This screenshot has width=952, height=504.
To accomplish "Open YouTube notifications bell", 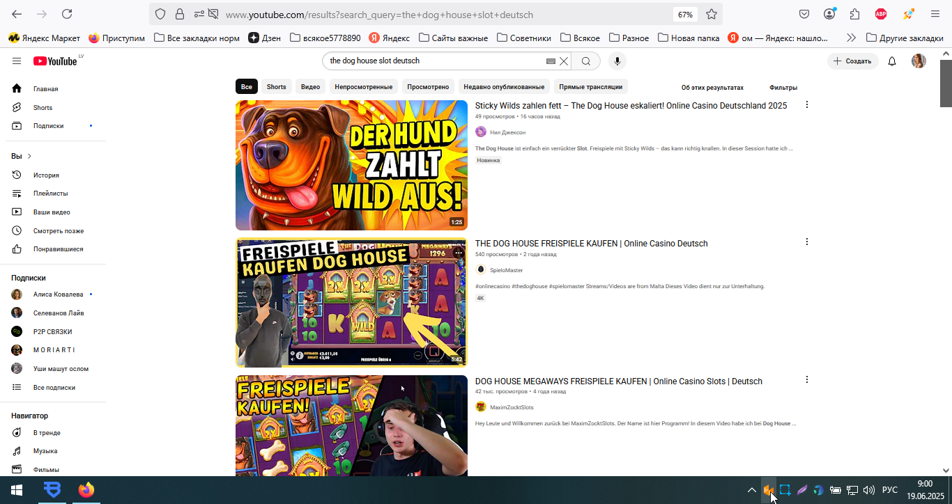I will [x=892, y=61].
